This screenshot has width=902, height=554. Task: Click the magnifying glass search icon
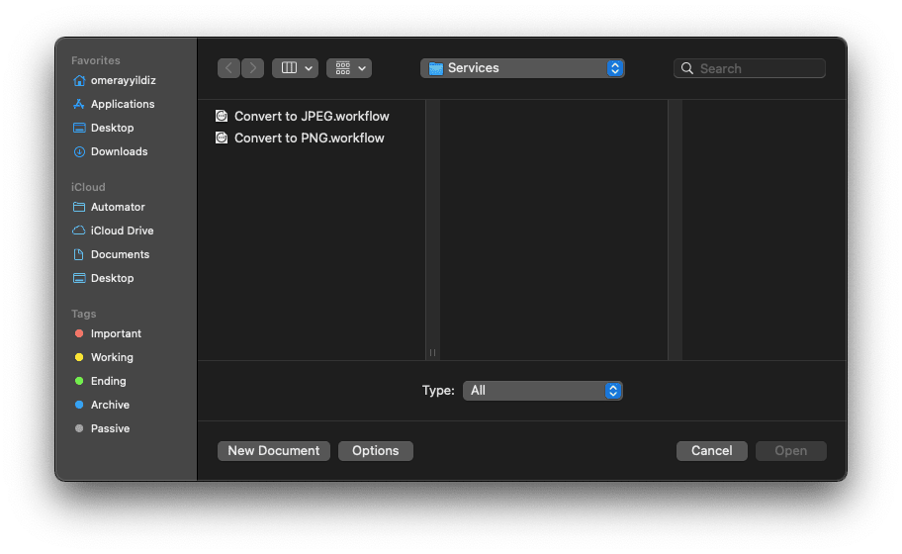tap(686, 68)
